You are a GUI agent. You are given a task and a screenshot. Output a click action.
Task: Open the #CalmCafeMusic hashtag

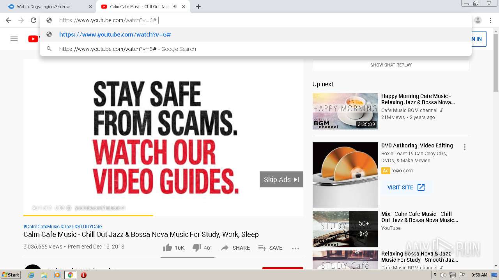42,227
